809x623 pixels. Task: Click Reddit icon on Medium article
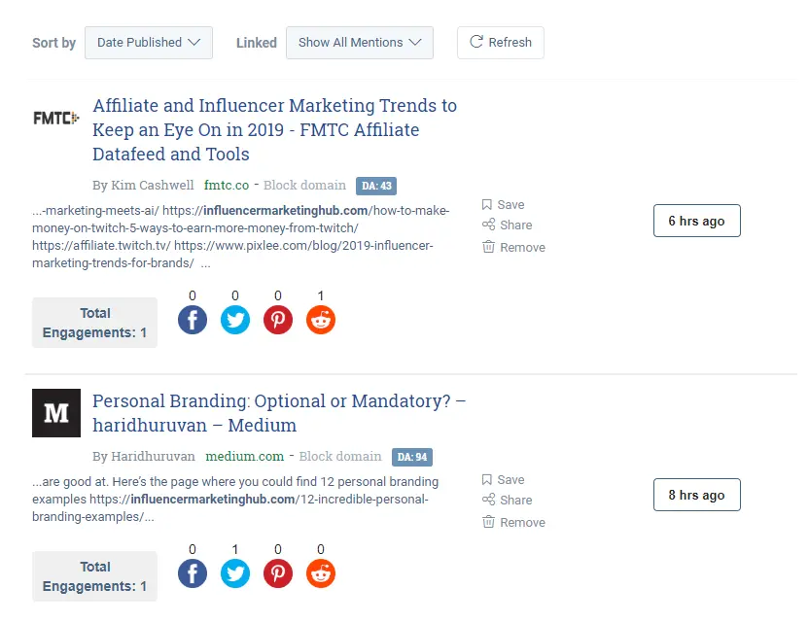[x=321, y=573]
